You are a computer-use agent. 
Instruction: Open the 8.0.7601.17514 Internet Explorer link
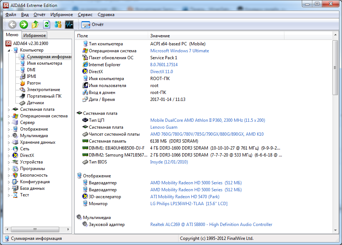pos(164,65)
